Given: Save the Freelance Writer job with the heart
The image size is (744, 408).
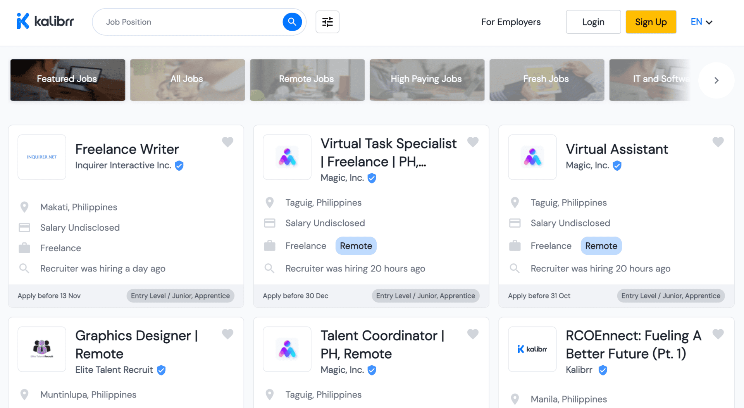Looking at the screenshot, I should pyautogui.click(x=227, y=142).
